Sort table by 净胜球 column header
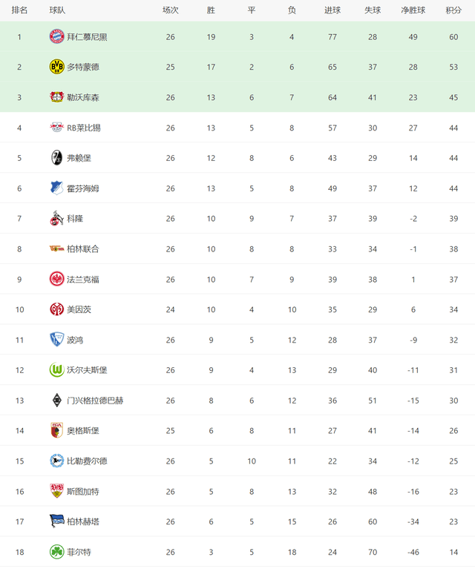Viewport: 475px width, 583px height. pyautogui.click(x=413, y=10)
